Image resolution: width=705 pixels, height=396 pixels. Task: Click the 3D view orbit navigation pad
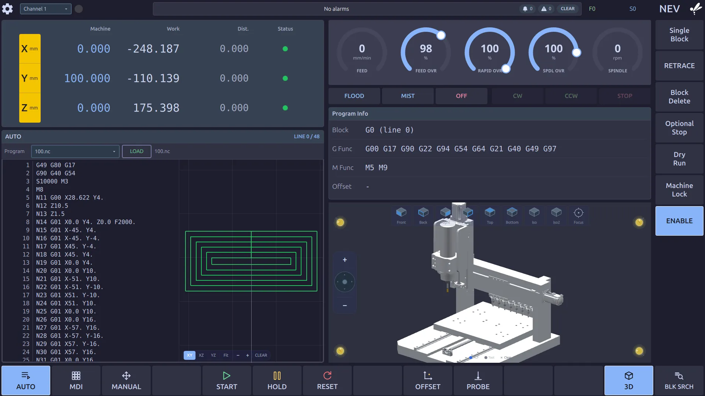(x=345, y=282)
